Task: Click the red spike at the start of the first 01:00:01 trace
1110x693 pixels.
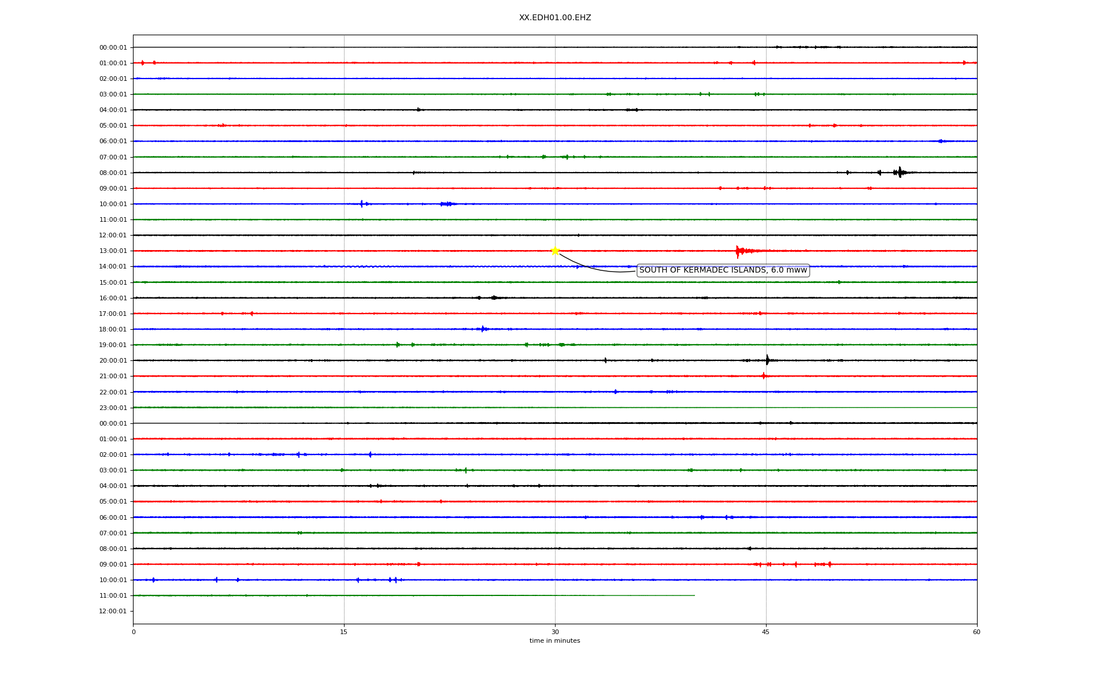Action: pyautogui.click(x=142, y=62)
